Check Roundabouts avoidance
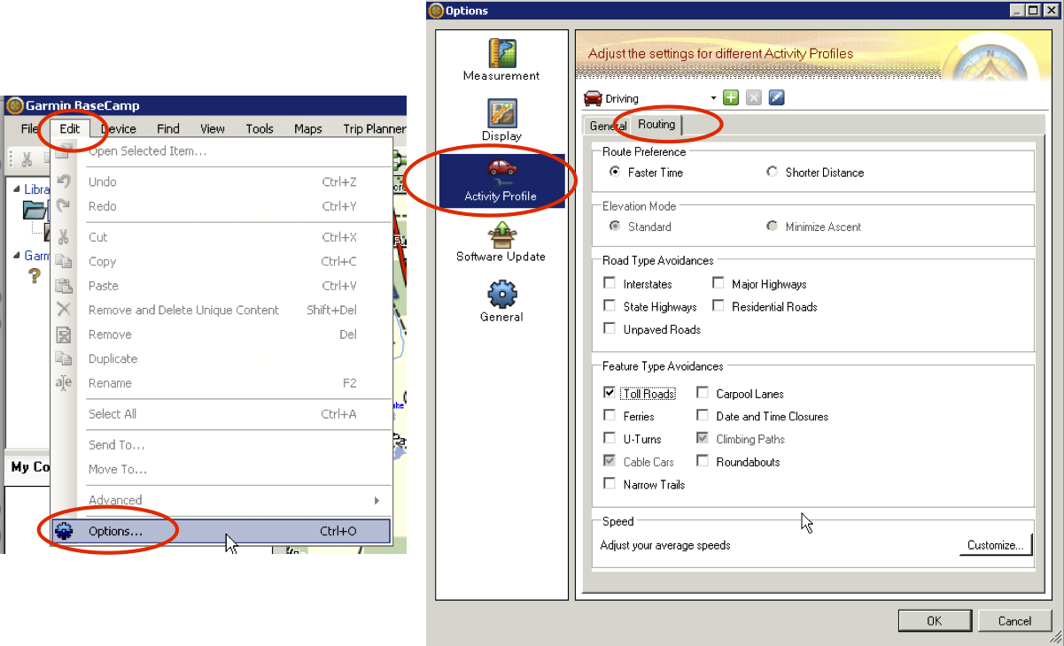The height and width of the screenshot is (646, 1064). [x=703, y=461]
